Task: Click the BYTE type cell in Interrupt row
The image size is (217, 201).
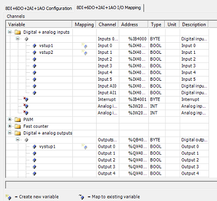Action: click(x=157, y=99)
